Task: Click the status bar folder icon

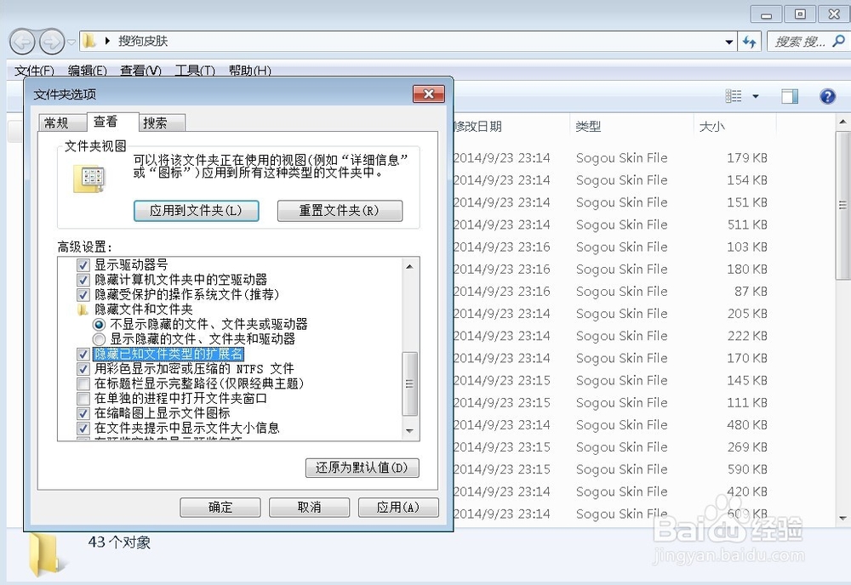Action: [x=47, y=553]
